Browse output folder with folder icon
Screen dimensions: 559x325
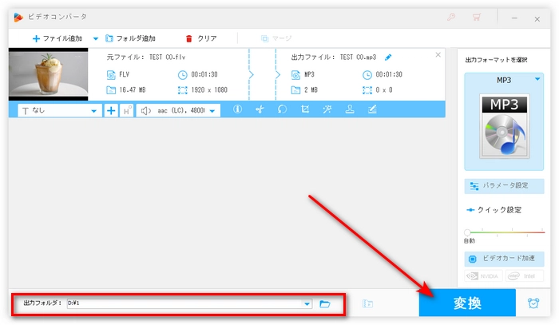325,304
